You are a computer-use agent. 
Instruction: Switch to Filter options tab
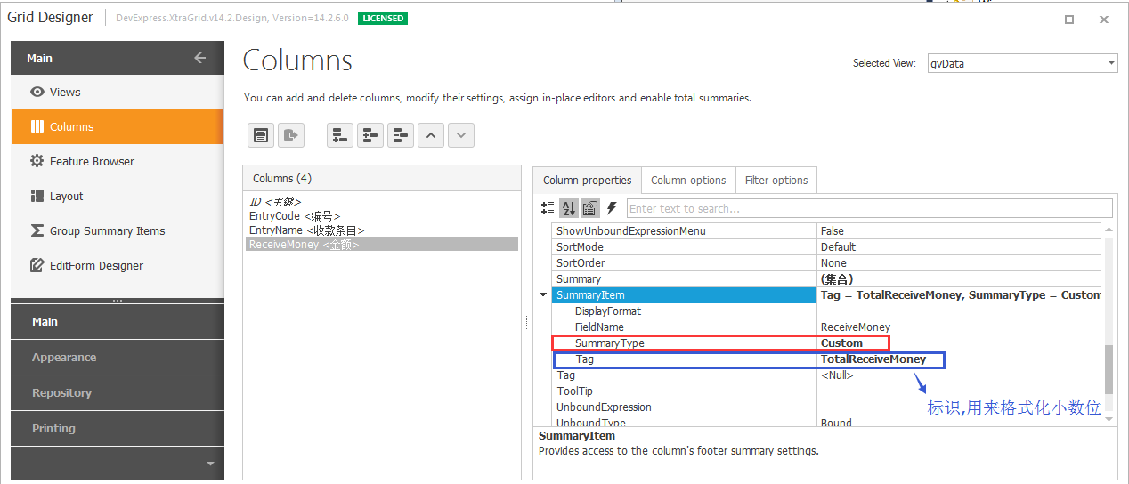[776, 180]
